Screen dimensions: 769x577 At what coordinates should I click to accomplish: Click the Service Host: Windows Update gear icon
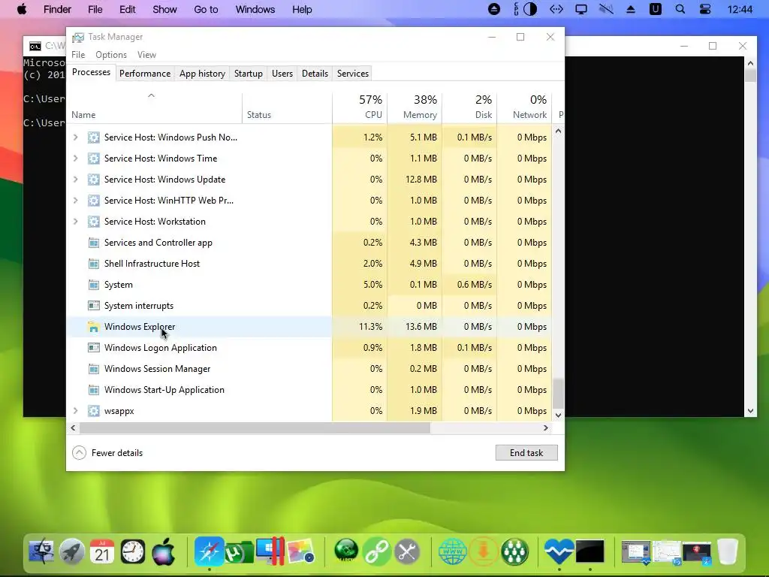coord(93,180)
